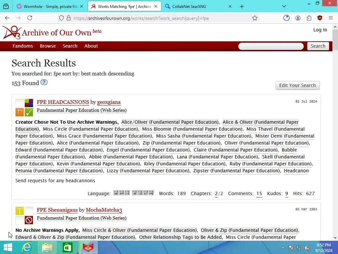Image resolution: width=338 pixels, height=254 pixels.
Task: Click the Search button in the header
Action: (318, 46)
